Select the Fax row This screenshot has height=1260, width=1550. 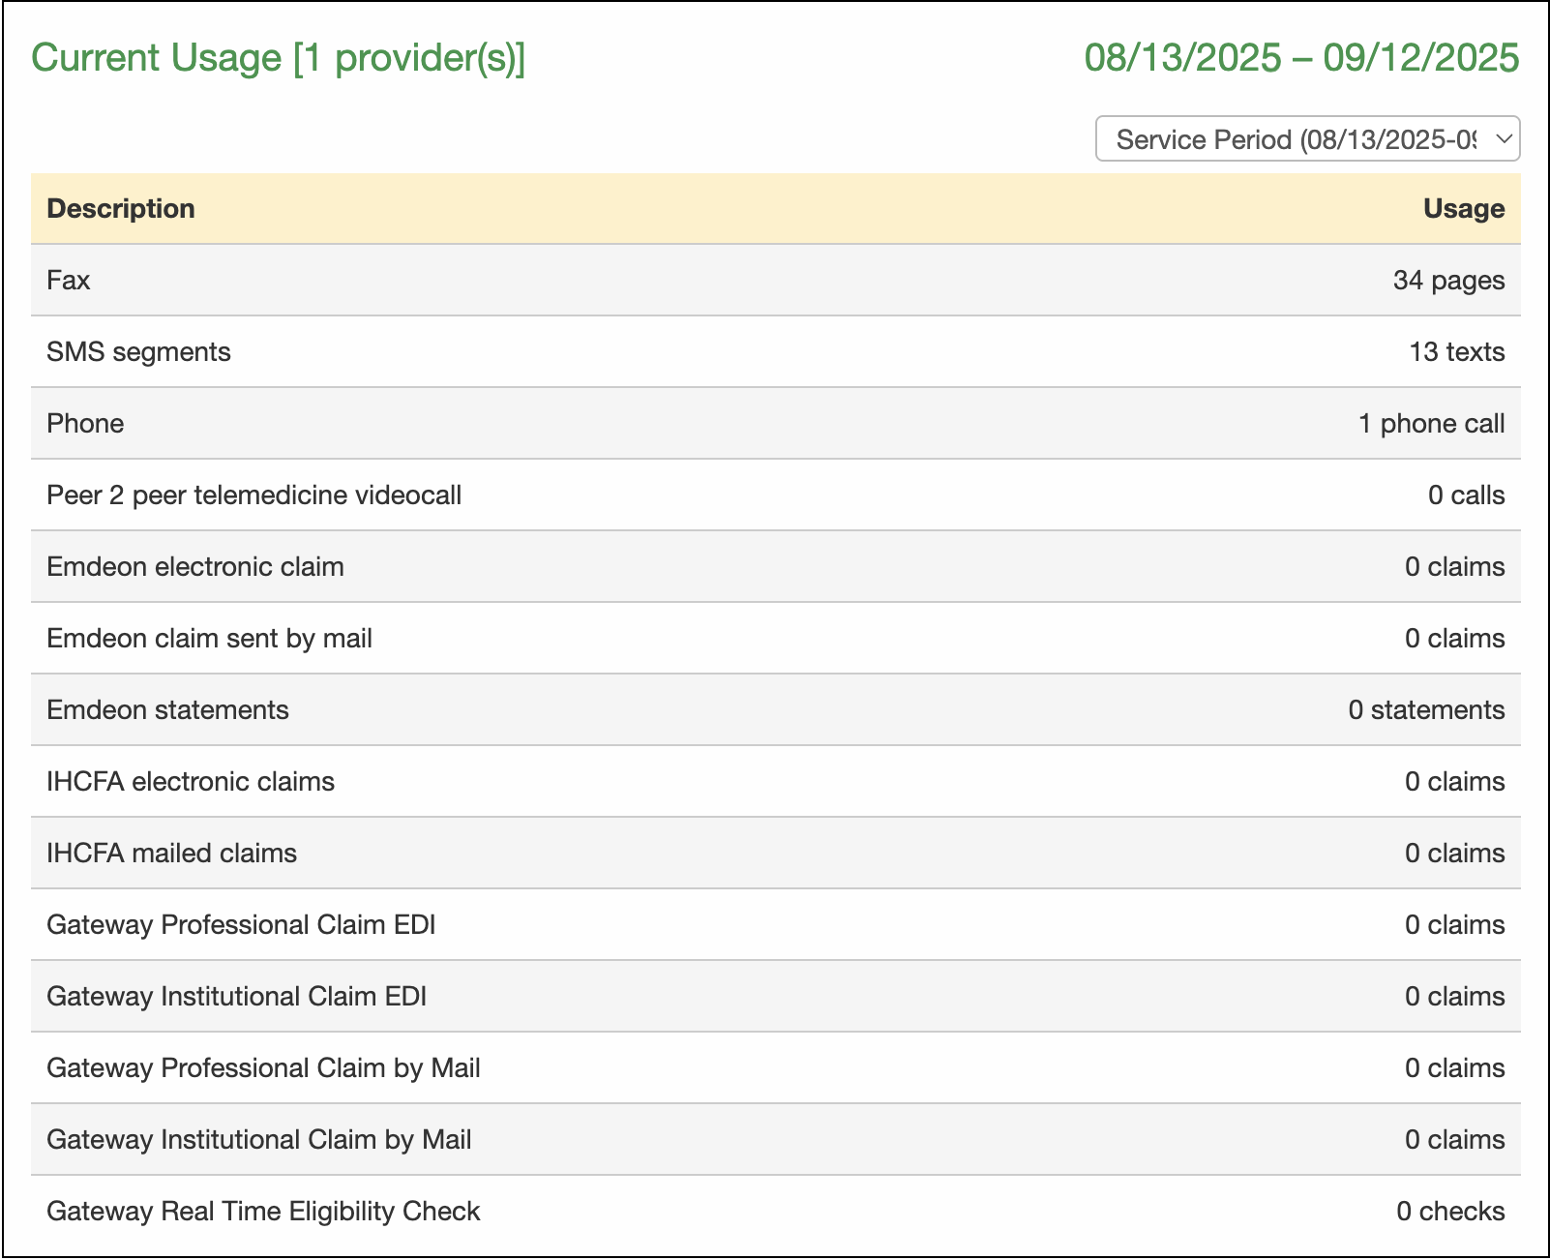pos(69,281)
